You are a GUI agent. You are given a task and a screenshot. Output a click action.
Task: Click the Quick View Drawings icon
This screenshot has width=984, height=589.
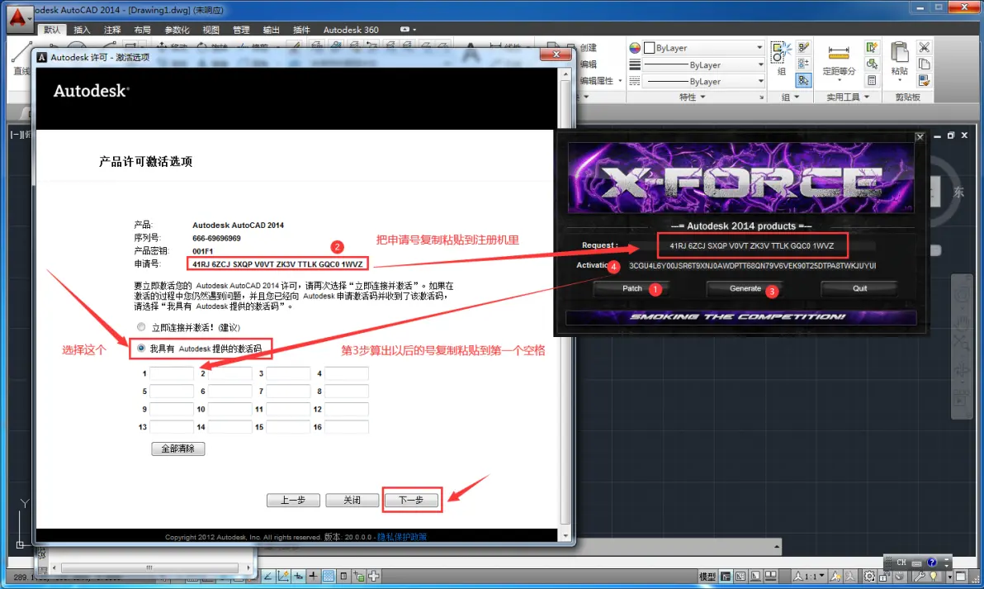click(x=771, y=577)
